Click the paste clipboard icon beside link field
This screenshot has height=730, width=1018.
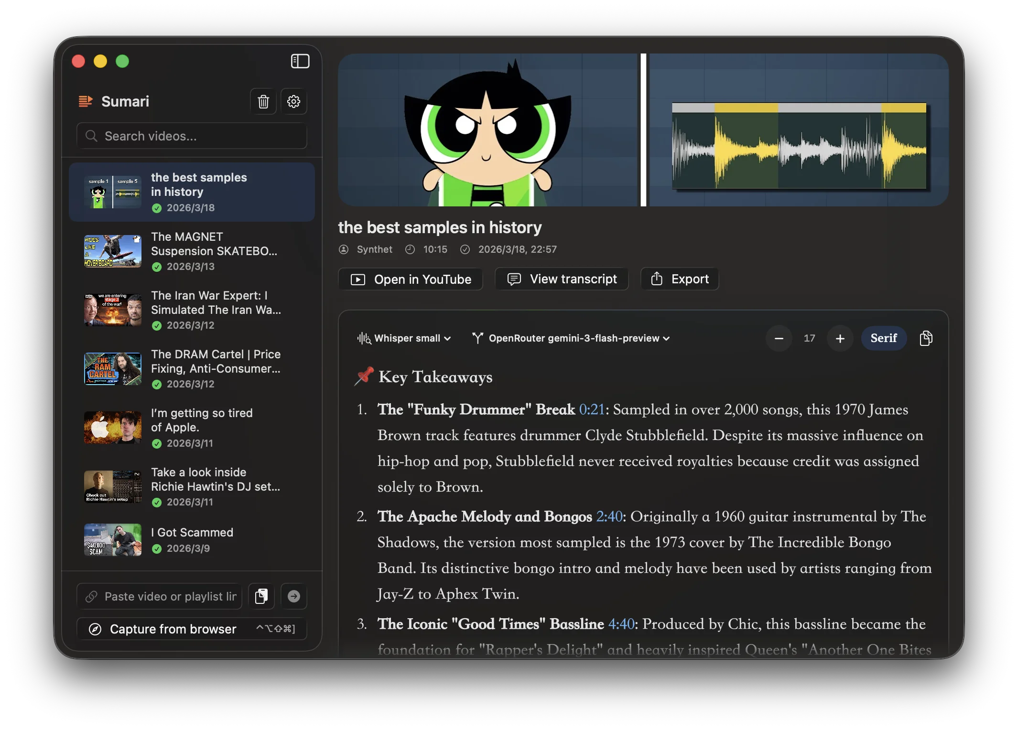pos(261,596)
